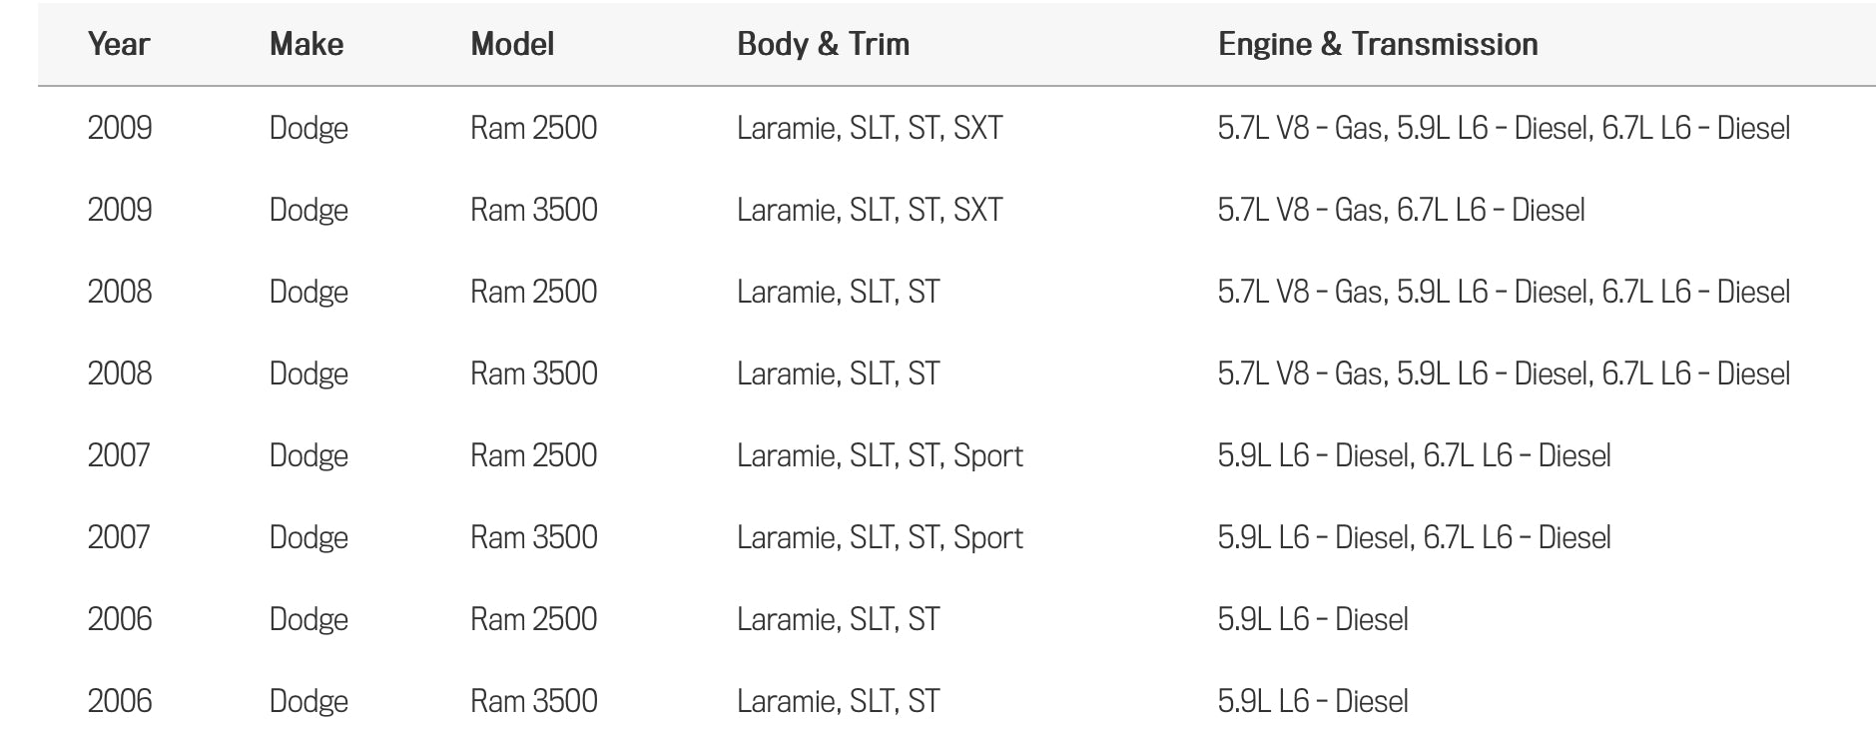Viewport: 1876px width, 739px height.
Task: Select the 2007 Ram 2500 model cell
Action: (x=533, y=455)
